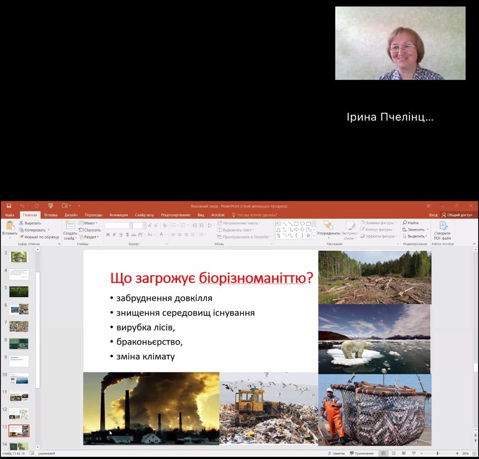Viewport: 479px width, 459px height.
Task: Open the Заменить dropdown arrow
Action: (x=428, y=229)
